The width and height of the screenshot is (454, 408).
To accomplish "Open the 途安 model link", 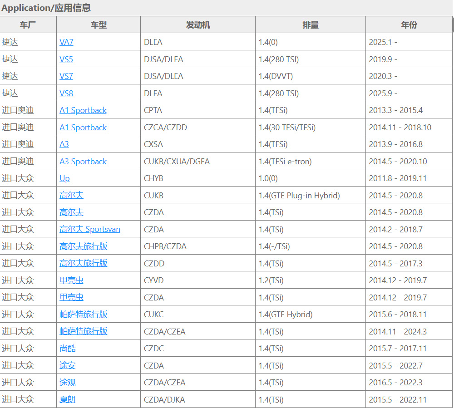I will [68, 365].
